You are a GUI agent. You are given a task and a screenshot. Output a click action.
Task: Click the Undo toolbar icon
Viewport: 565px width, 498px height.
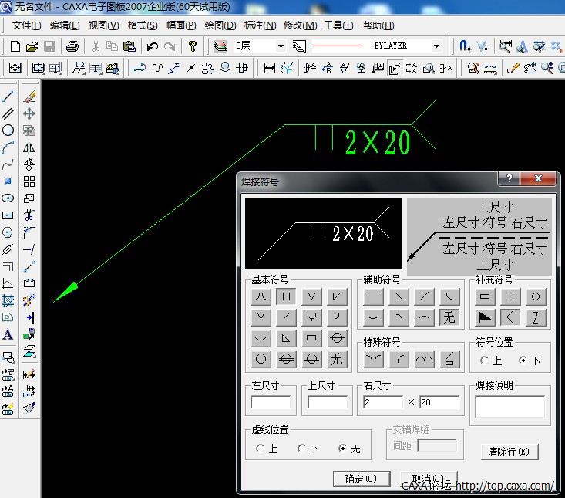[x=153, y=46]
